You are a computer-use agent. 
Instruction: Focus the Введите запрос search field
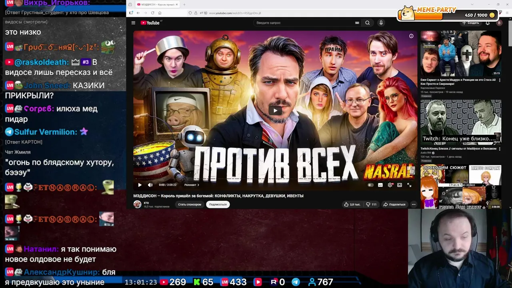306,23
